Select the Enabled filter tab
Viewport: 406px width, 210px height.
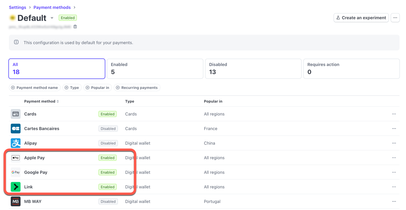point(155,68)
